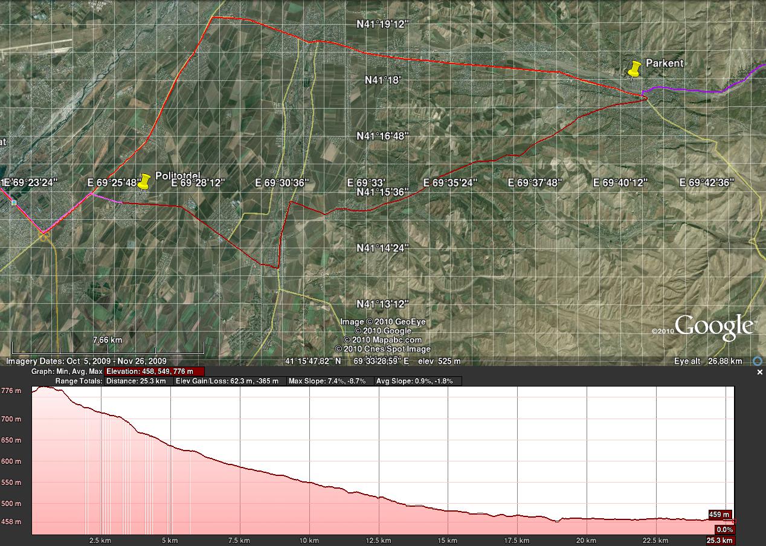Click the Imagery Dates text in status bar
Image resolution: width=766 pixels, height=546 pixels.
(86, 361)
